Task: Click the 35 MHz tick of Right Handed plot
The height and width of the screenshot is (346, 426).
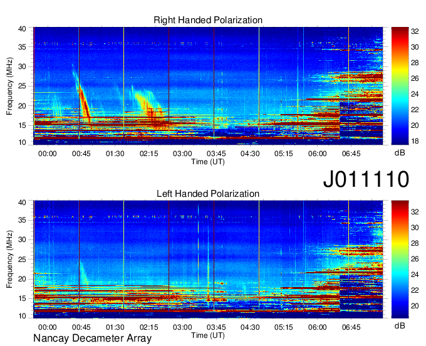Action: click(x=22, y=47)
